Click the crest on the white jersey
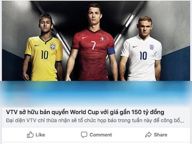192x144 pixels. pos(151,47)
